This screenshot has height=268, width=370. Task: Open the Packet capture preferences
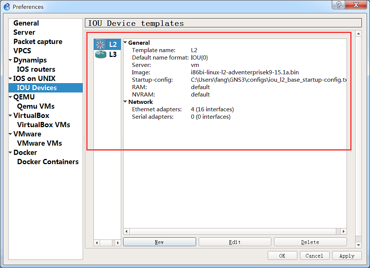point(38,41)
